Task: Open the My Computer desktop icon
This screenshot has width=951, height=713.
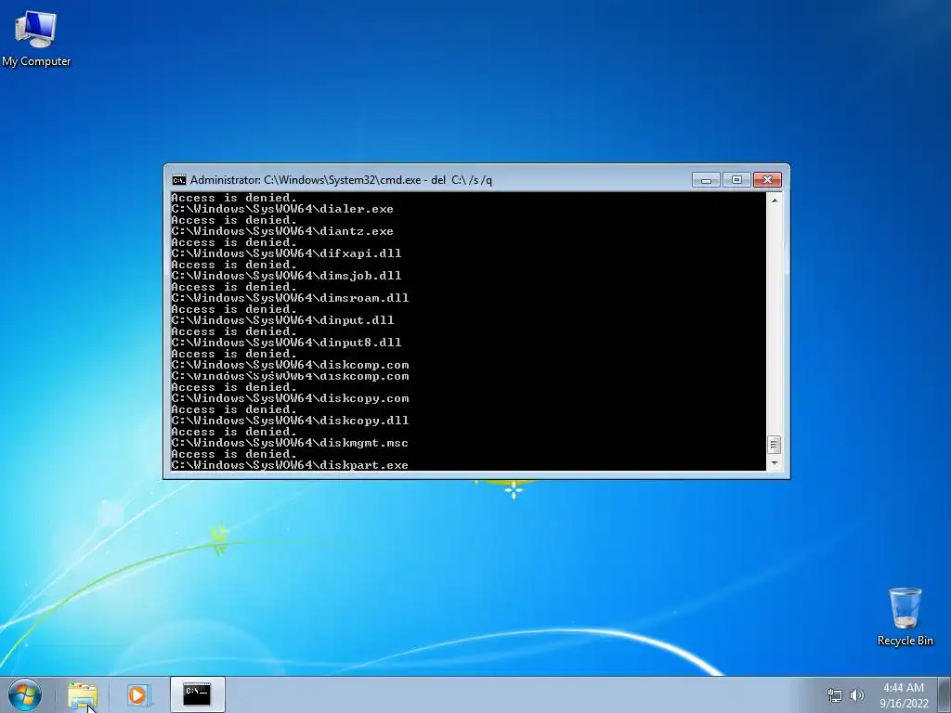Action: click(x=36, y=39)
